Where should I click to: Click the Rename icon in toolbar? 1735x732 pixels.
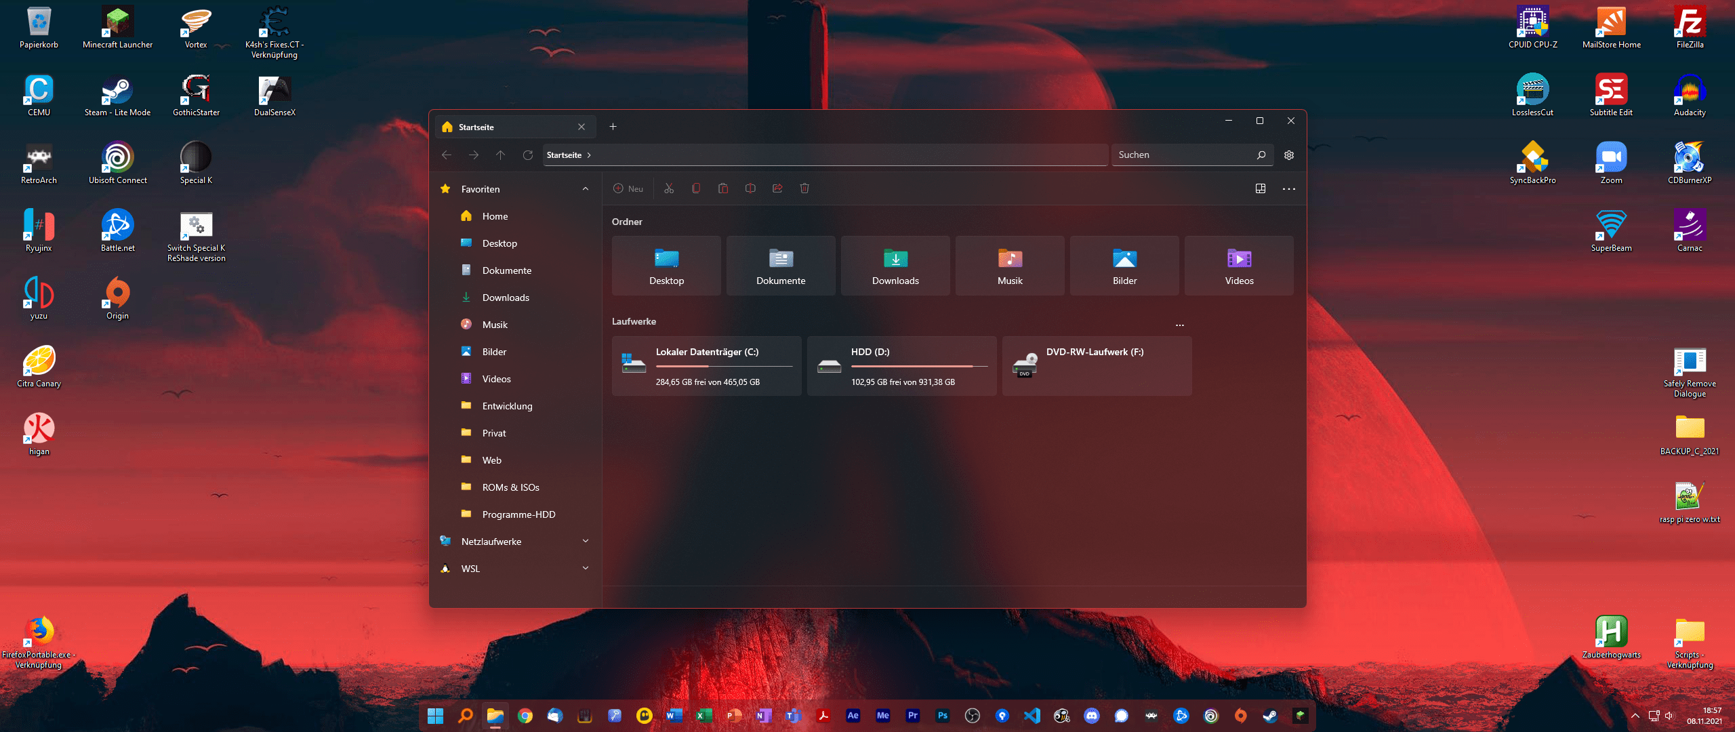pyautogui.click(x=750, y=188)
